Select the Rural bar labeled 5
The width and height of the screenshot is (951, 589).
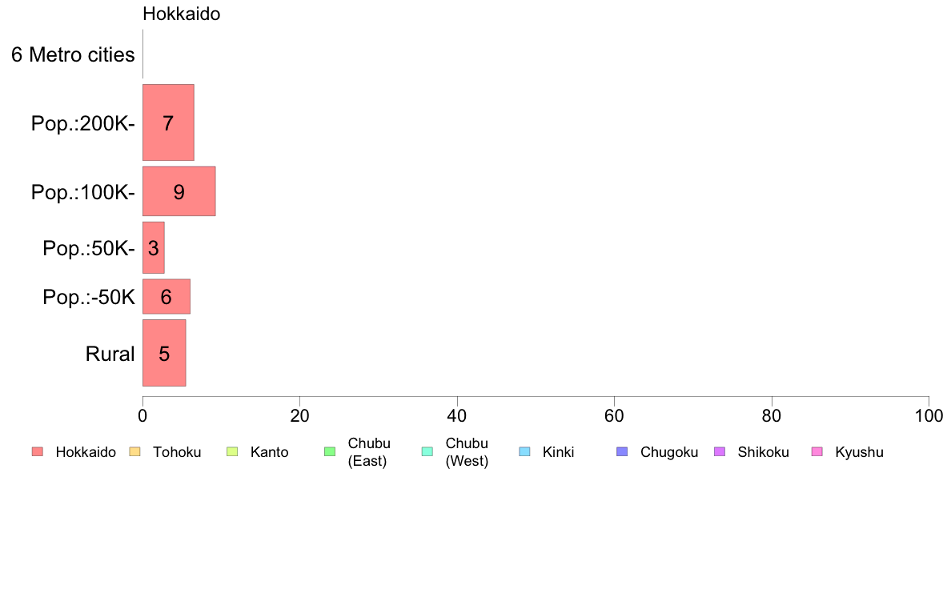point(164,353)
